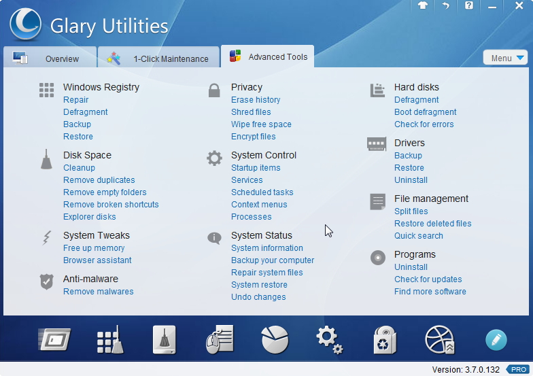533x376 pixels.
Task: Open System restore link
Action: click(259, 285)
